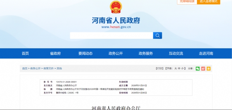Screen dimensions: 232x110
Task: Click the 河南省人民政府 site title
Action: click(x=116, y=20)
